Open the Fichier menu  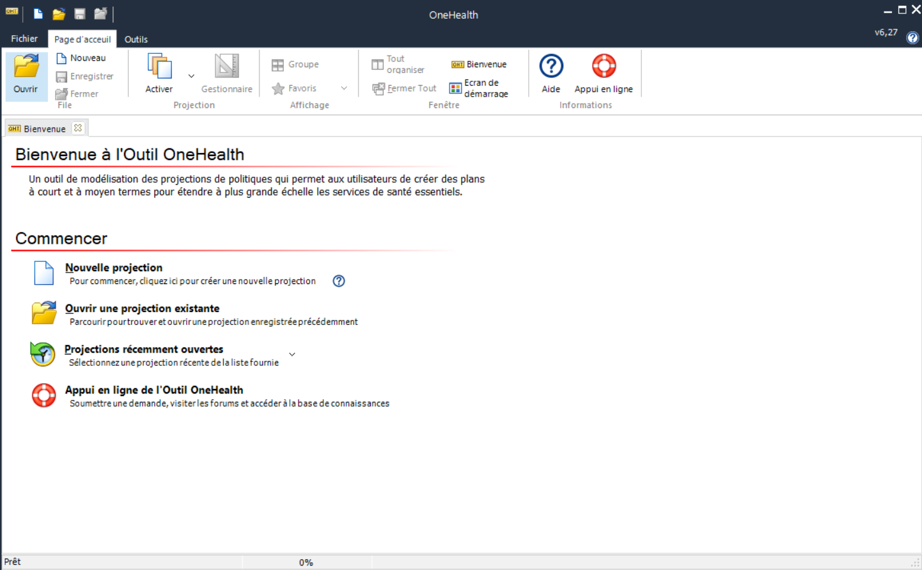pos(24,39)
